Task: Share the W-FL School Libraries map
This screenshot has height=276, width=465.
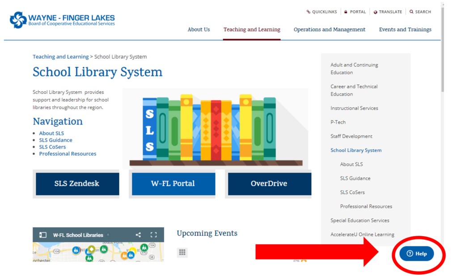Action: pyautogui.click(x=138, y=235)
